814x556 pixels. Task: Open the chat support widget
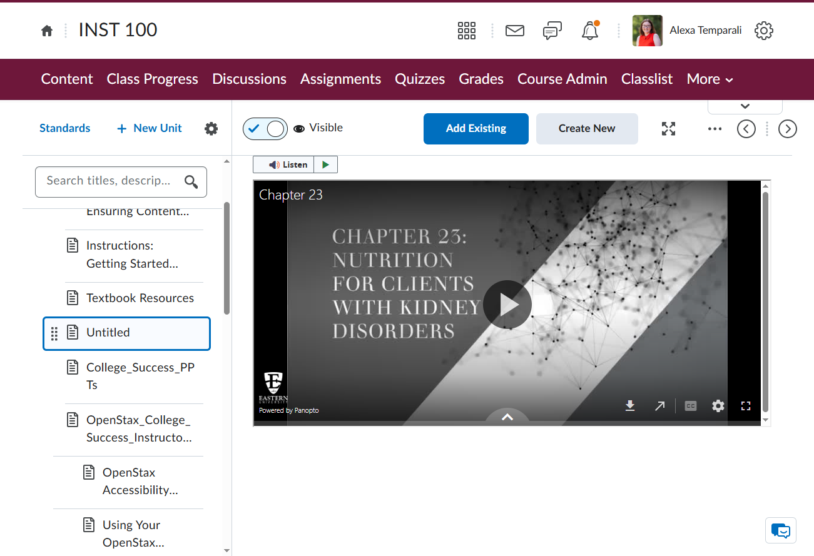coord(781,530)
